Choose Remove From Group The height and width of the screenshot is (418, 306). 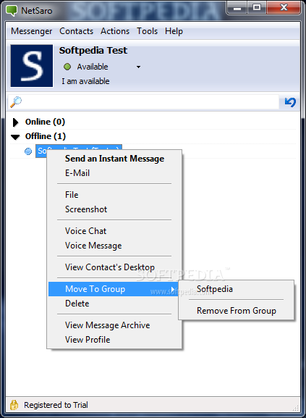click(x=237, y=311)
